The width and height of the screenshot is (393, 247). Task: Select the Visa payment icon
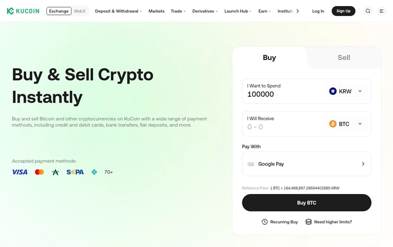click(x=20, y=172)
